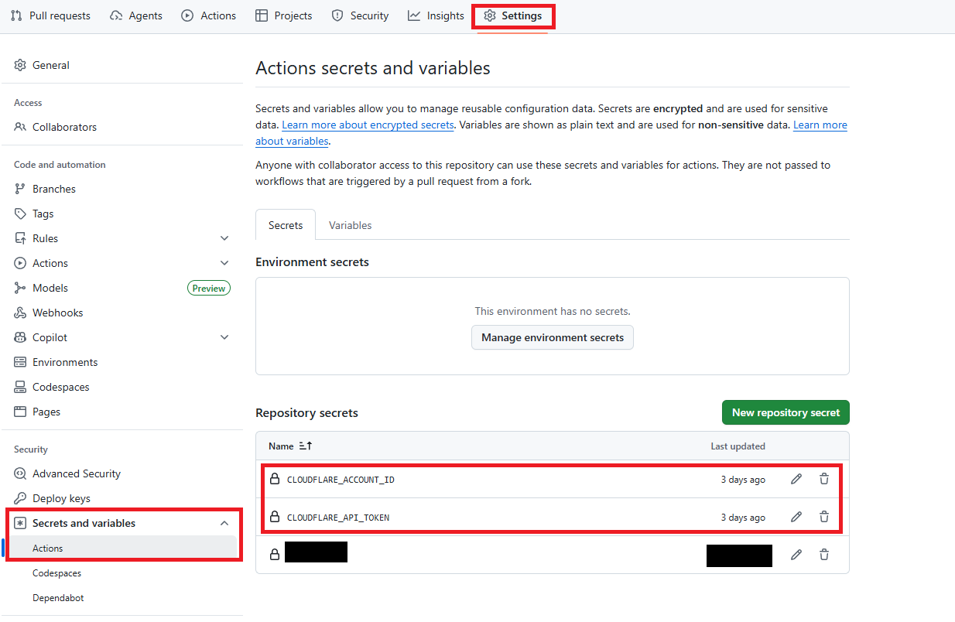Screen dimensions: 955x622
Task: Expand the Rules section chevron
Action: click(x=224, y=238)
